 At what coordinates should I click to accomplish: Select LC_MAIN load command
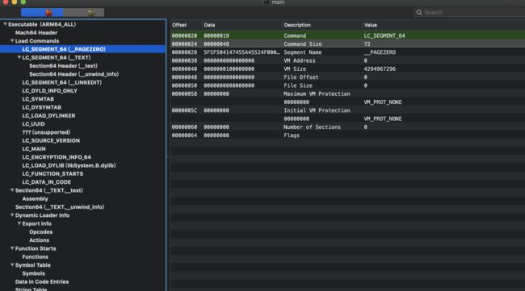tap(34, 149)
